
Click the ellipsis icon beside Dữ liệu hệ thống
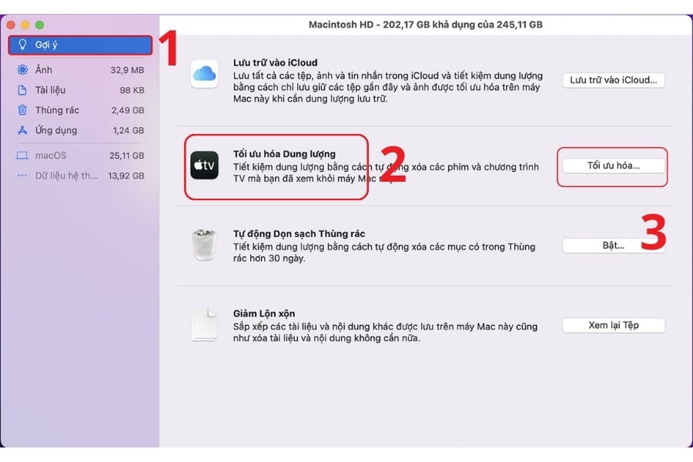pos(23,175)
